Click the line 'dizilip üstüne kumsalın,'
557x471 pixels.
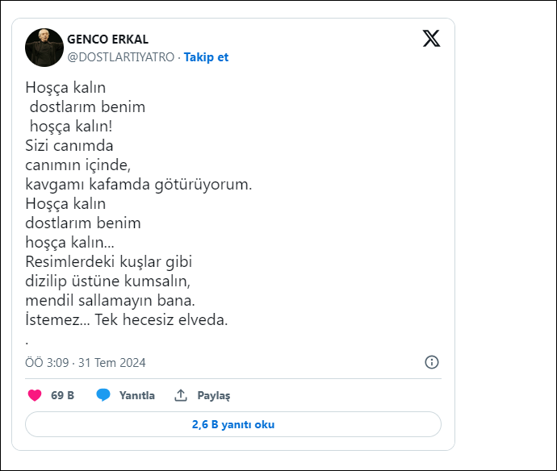107,281
